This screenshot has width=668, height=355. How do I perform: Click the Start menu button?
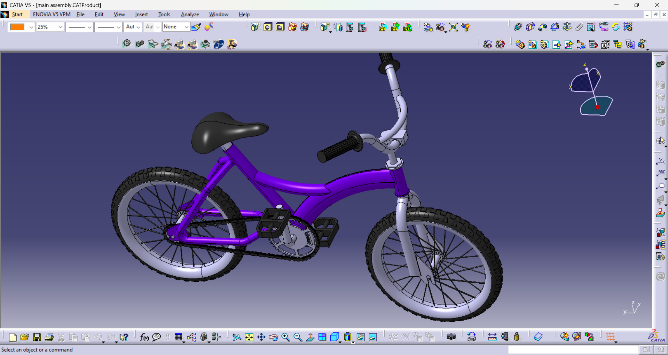tap(17, 14)
